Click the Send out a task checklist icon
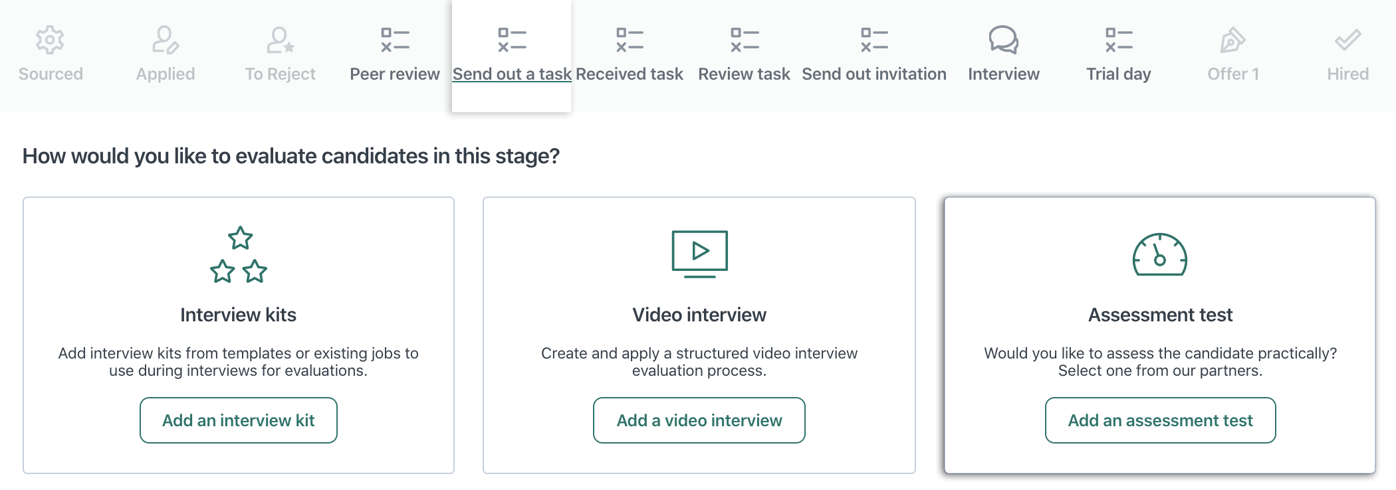The image size is (1396, 490). pyautogui.click(x=512, y=40)
